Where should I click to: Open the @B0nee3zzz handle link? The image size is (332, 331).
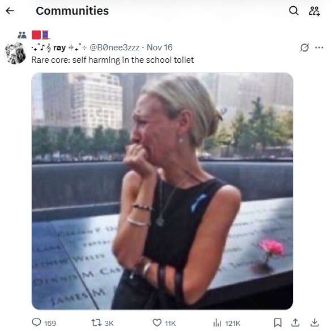(x=114, y=48)
